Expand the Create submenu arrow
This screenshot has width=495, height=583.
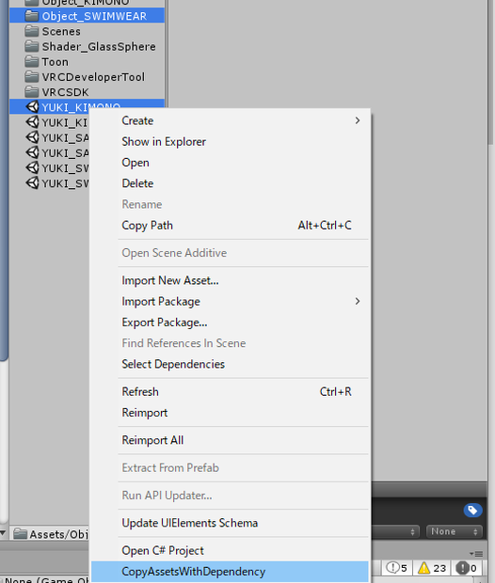click(358, 120)
